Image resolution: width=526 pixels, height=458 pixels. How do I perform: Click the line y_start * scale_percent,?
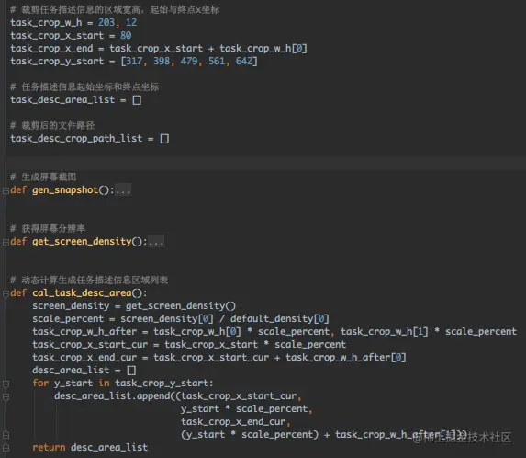247,409
